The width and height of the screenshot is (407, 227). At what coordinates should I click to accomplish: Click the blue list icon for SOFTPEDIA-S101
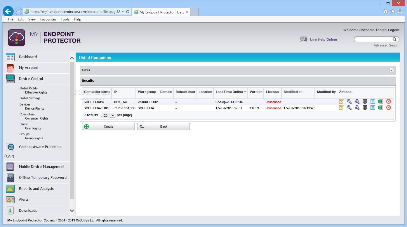pyautogui.click(x=373, y=108)
